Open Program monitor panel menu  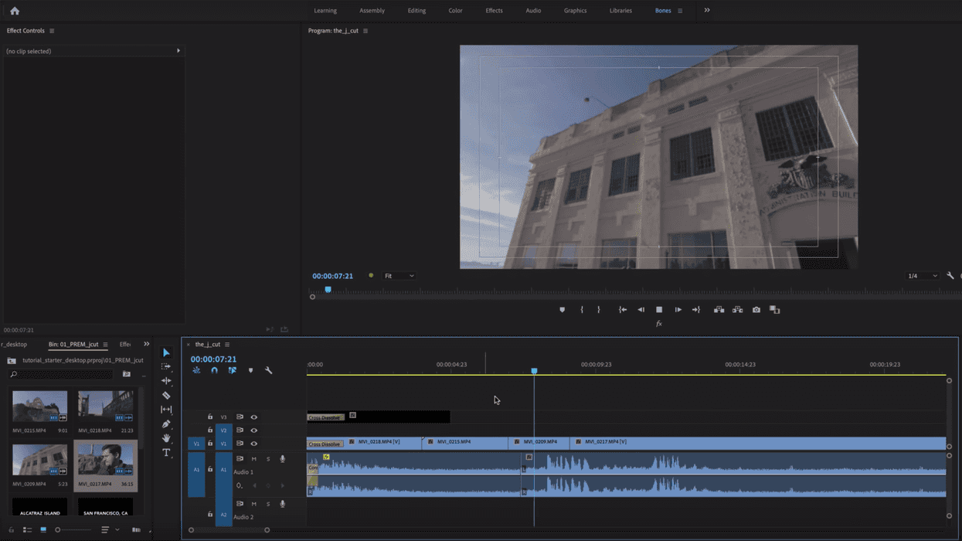[x=365, y=31]
